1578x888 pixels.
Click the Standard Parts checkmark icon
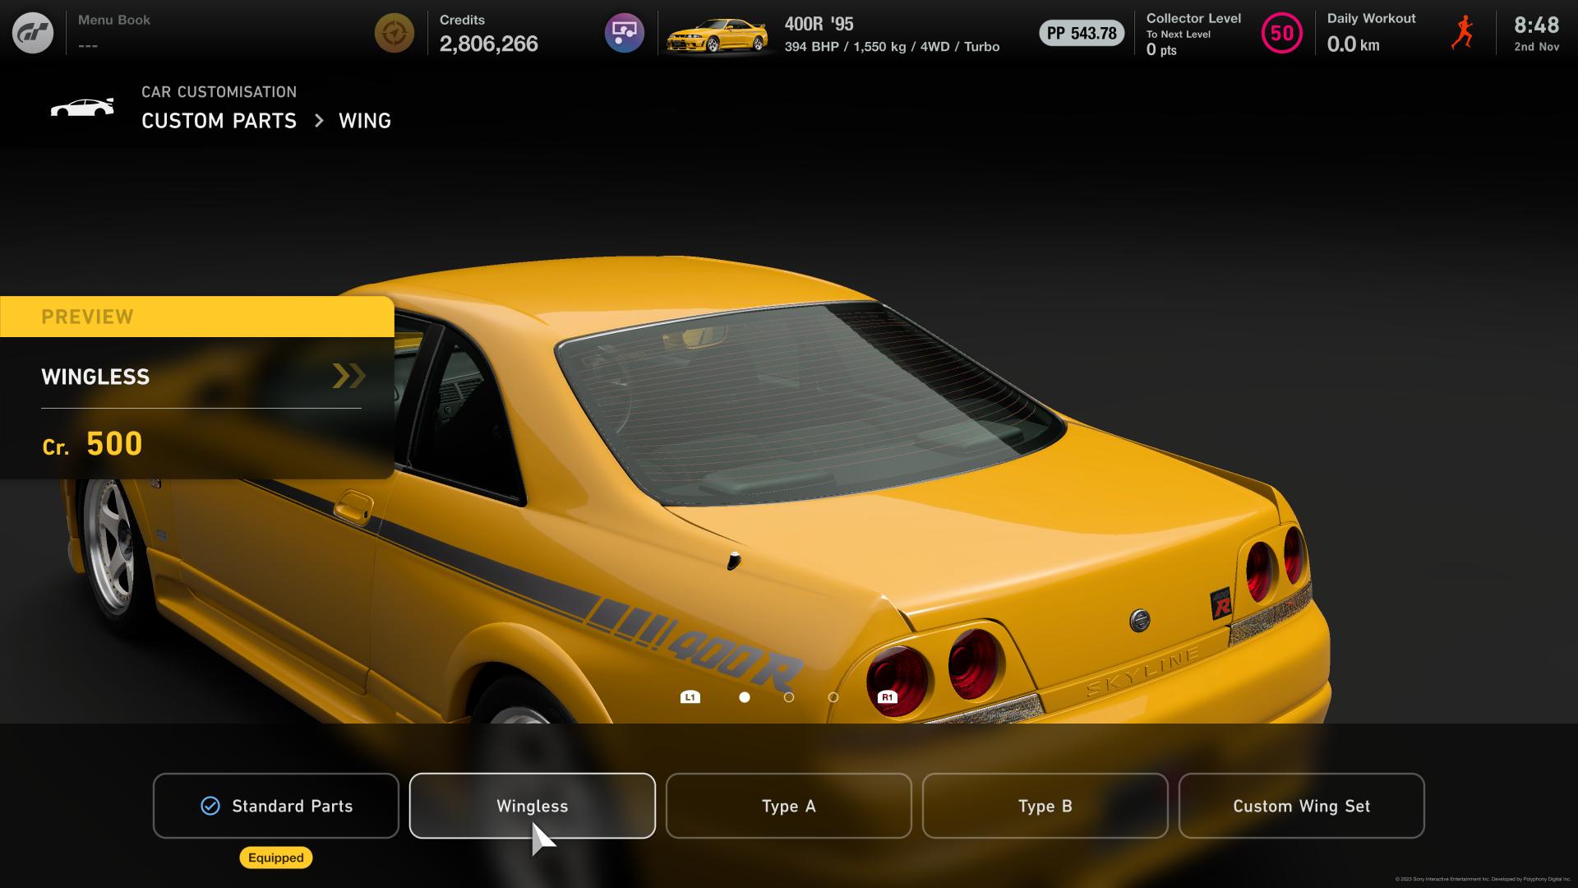[x=210, y=806]
